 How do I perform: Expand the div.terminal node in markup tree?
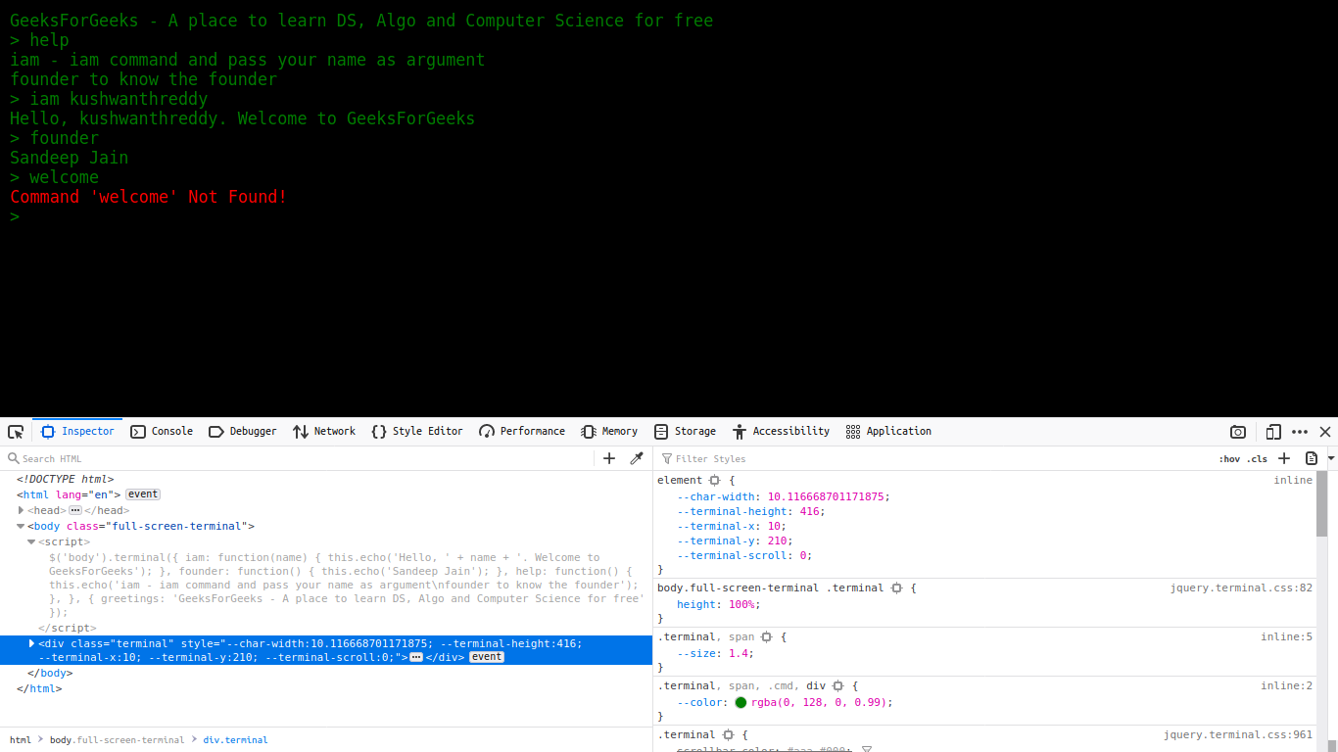(31, 643)
